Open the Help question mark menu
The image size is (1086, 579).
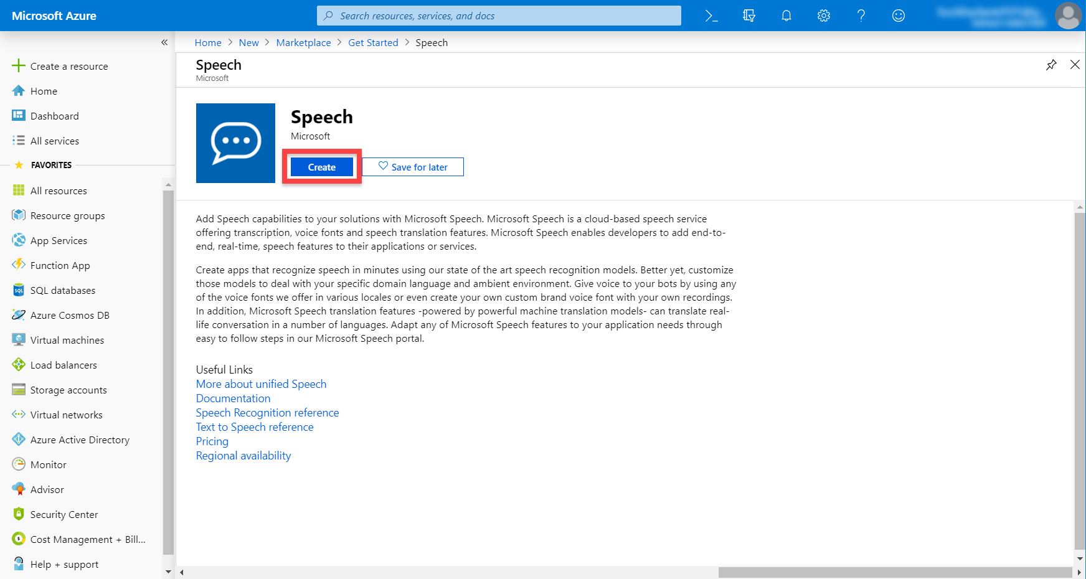coord(861,16)
